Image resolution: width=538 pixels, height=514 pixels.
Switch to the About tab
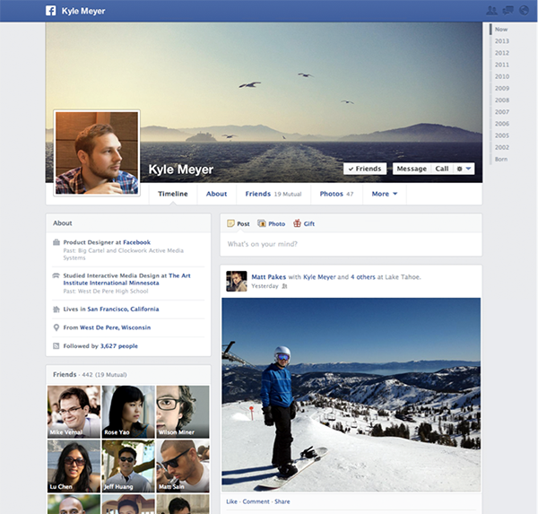point(216,194)
